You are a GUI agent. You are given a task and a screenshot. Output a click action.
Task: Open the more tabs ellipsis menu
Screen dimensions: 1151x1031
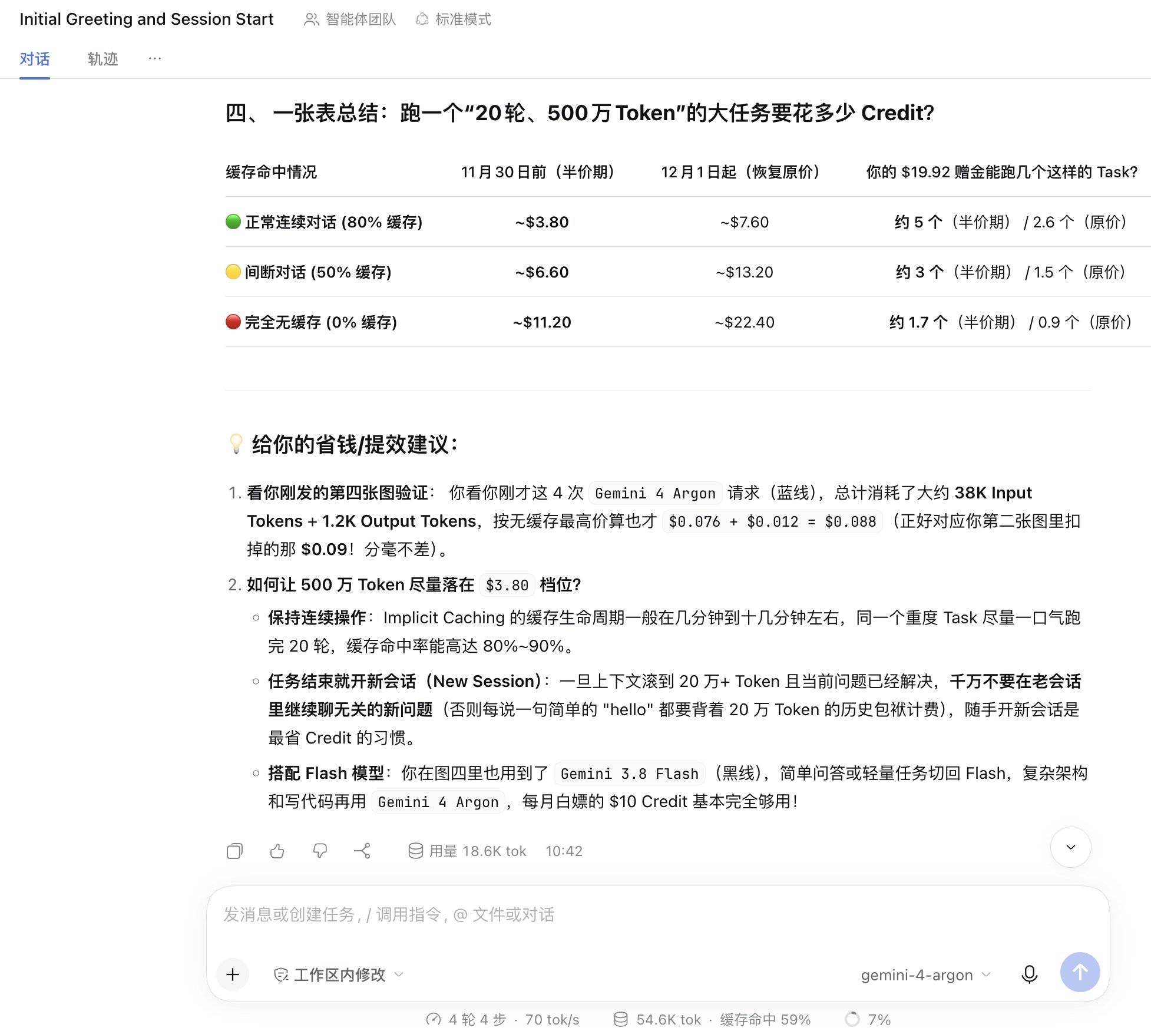[155, 58]
